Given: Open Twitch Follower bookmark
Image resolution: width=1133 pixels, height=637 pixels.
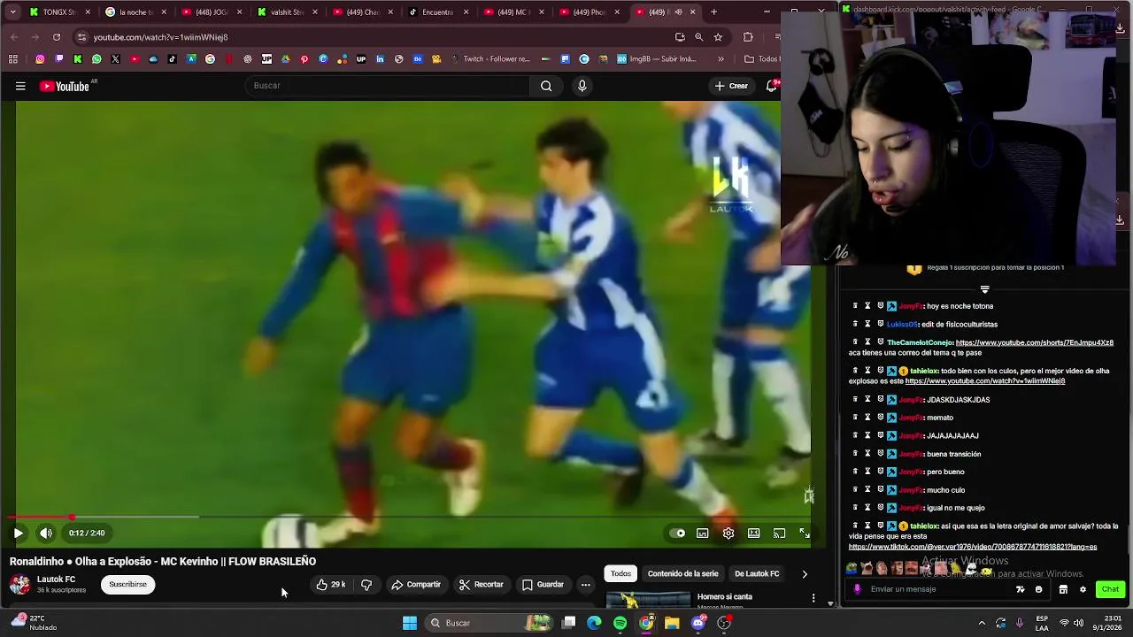Looking at the screenshot, I should click(x=490, y=59).
